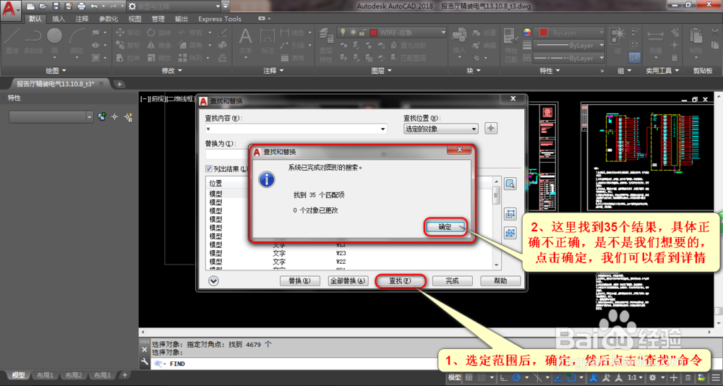
Task: Toggle the List results (列出结果) checkbox
Action: pos(208,169)
